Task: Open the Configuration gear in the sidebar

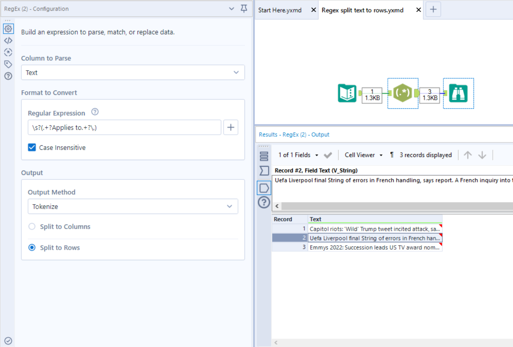Action: coord(8,29)
